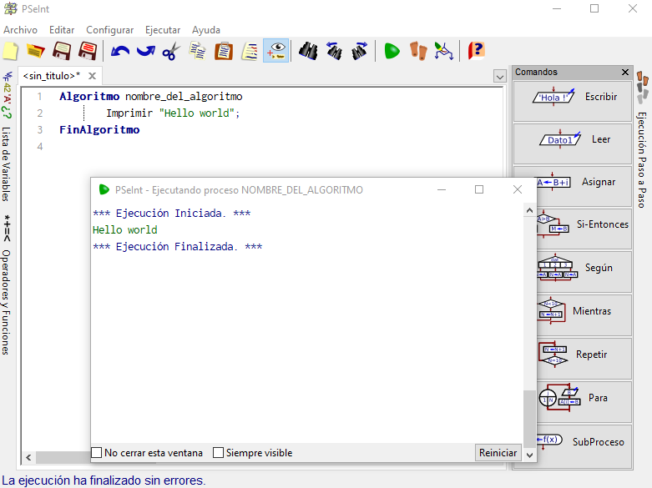The height and width of the screenshot is (488, 652).
Task: Open the Editar menu
Action: [62, 30]
